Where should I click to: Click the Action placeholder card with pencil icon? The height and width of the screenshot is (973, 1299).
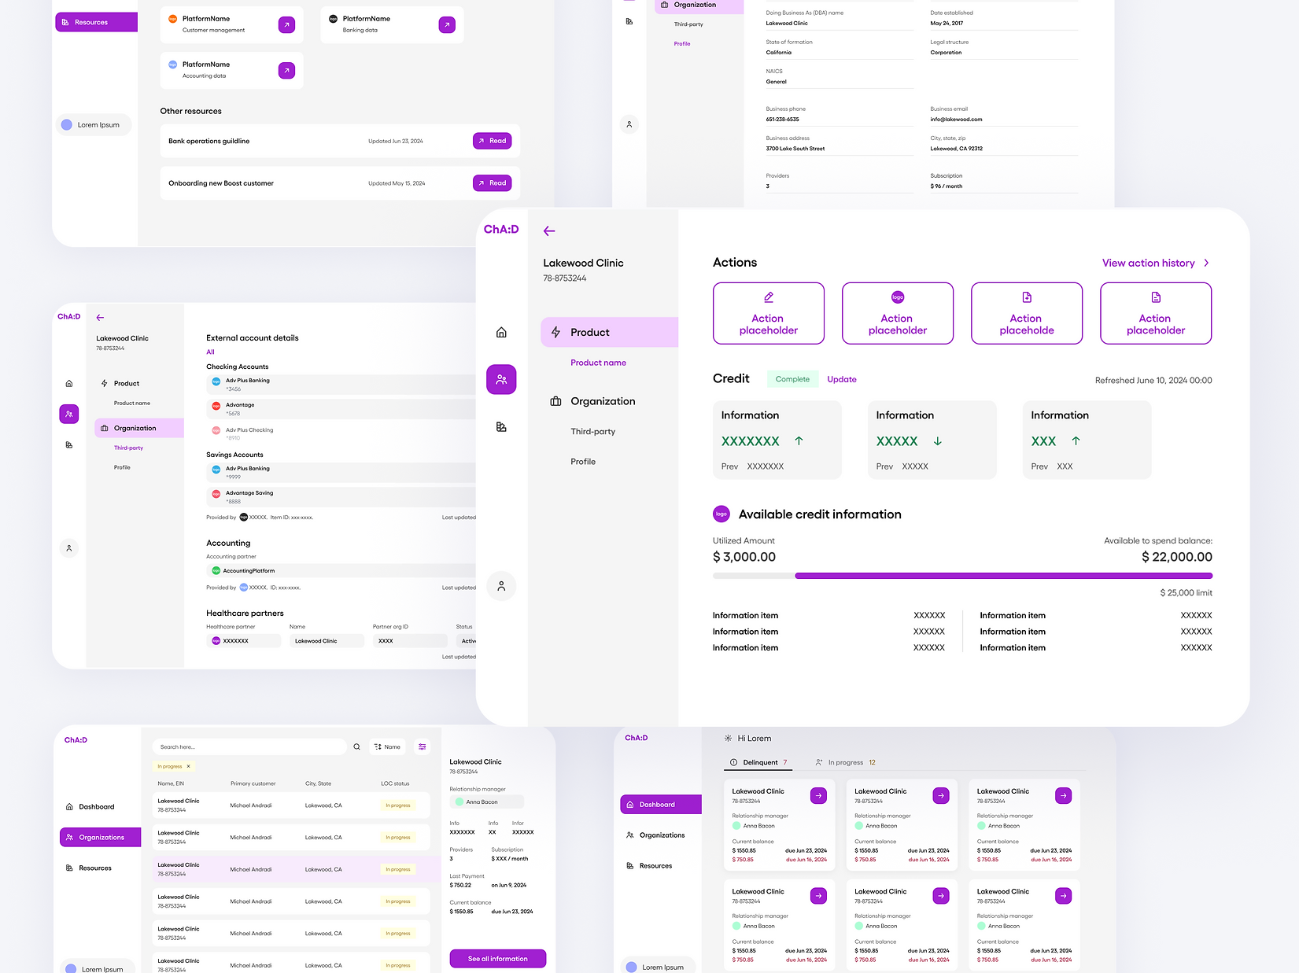click(x=768, y=313)
